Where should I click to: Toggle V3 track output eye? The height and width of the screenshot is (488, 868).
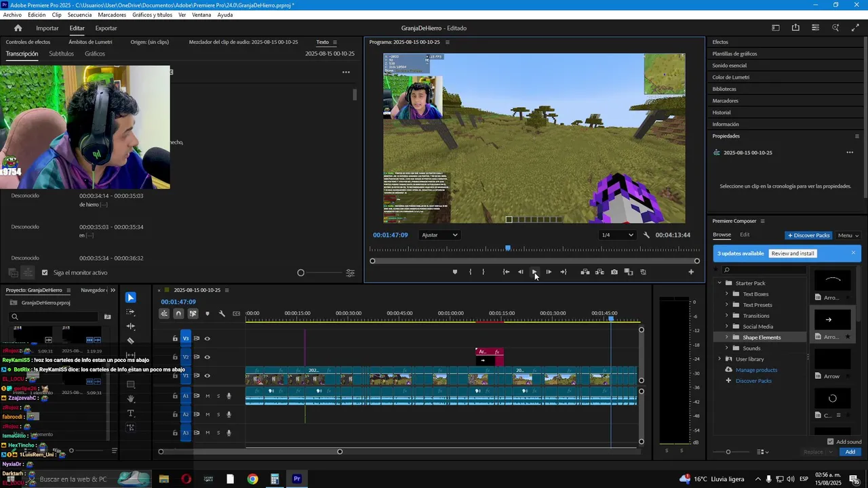208,338
